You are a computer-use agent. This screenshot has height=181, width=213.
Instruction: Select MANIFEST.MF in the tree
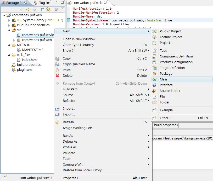pos(30,50)
